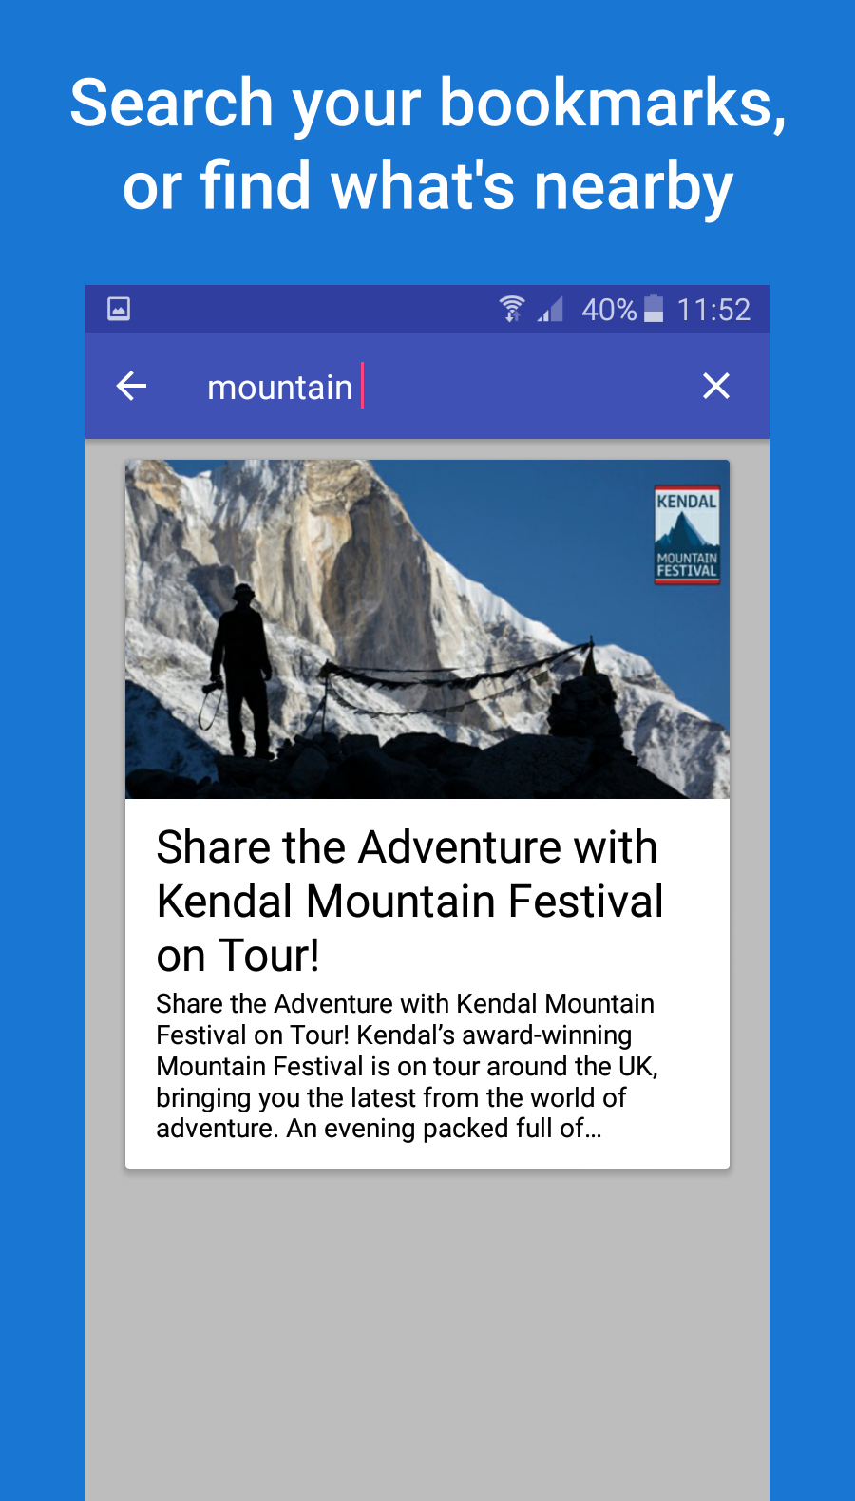Tap the 11:52 clock in status bar

pyautogui.click(x=713, y=310)
